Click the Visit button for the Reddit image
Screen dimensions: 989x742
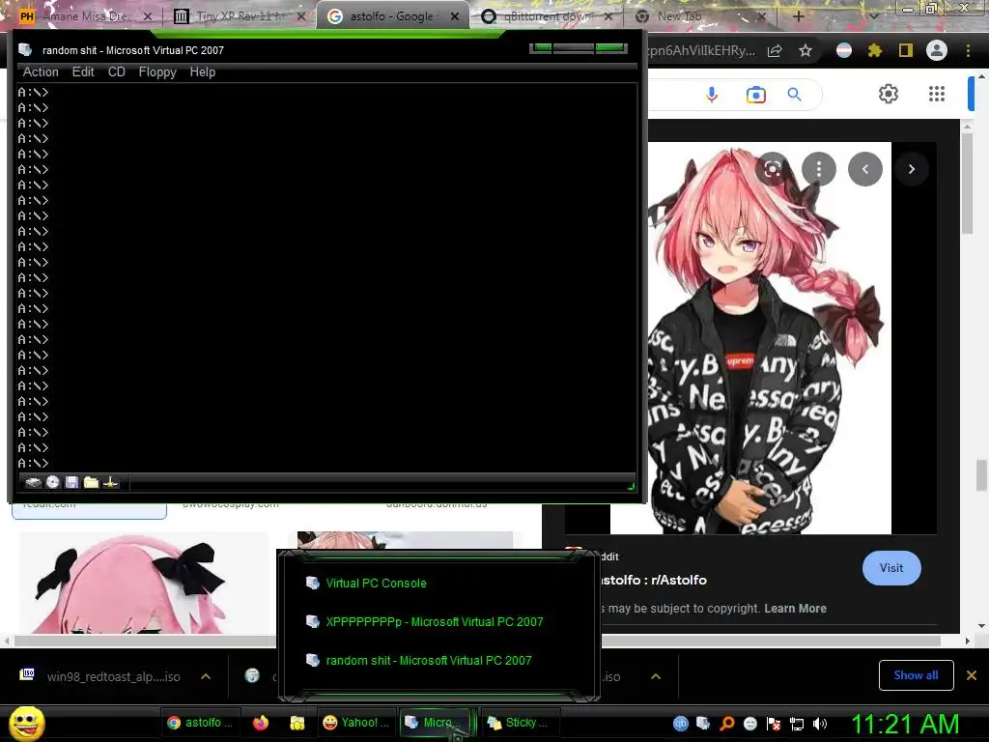(891, 568)
